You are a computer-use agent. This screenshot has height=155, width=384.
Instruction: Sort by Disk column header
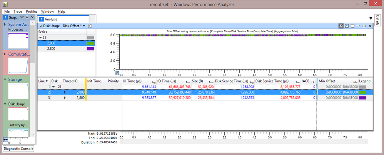coord(56,81)
